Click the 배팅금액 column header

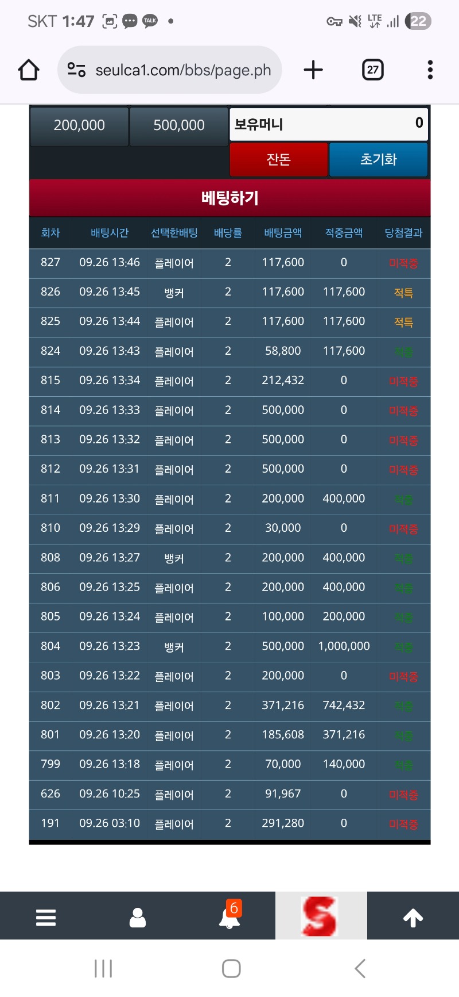283,233
